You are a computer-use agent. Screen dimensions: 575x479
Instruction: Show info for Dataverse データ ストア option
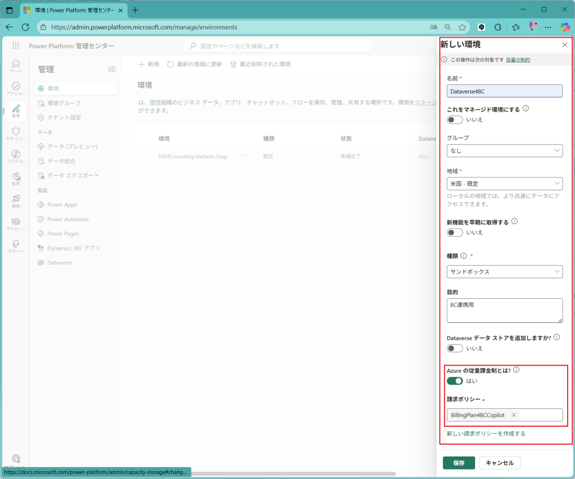pos(556,337)
